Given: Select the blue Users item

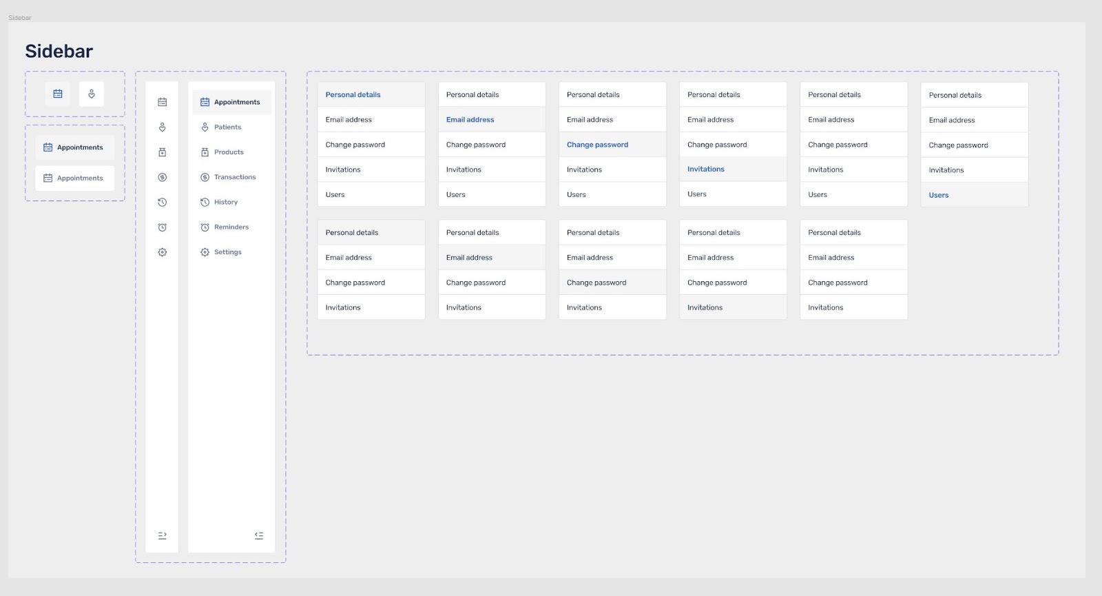Looking at the screenshot, I should point(975,195).
